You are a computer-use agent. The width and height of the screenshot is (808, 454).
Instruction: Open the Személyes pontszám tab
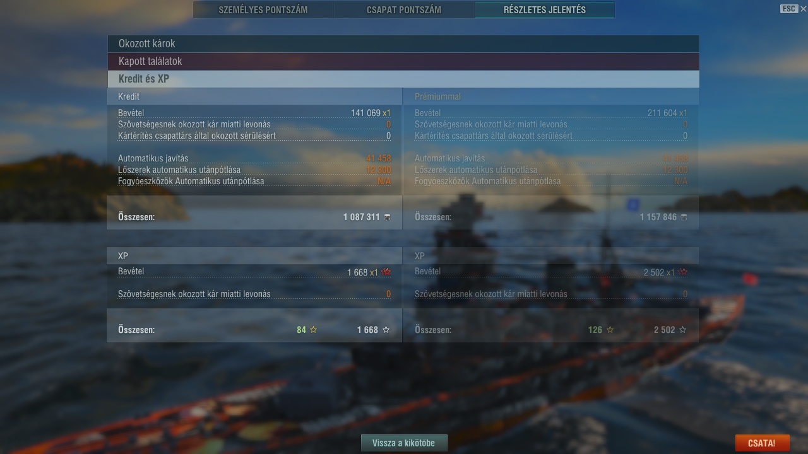[x=263, y=9]
